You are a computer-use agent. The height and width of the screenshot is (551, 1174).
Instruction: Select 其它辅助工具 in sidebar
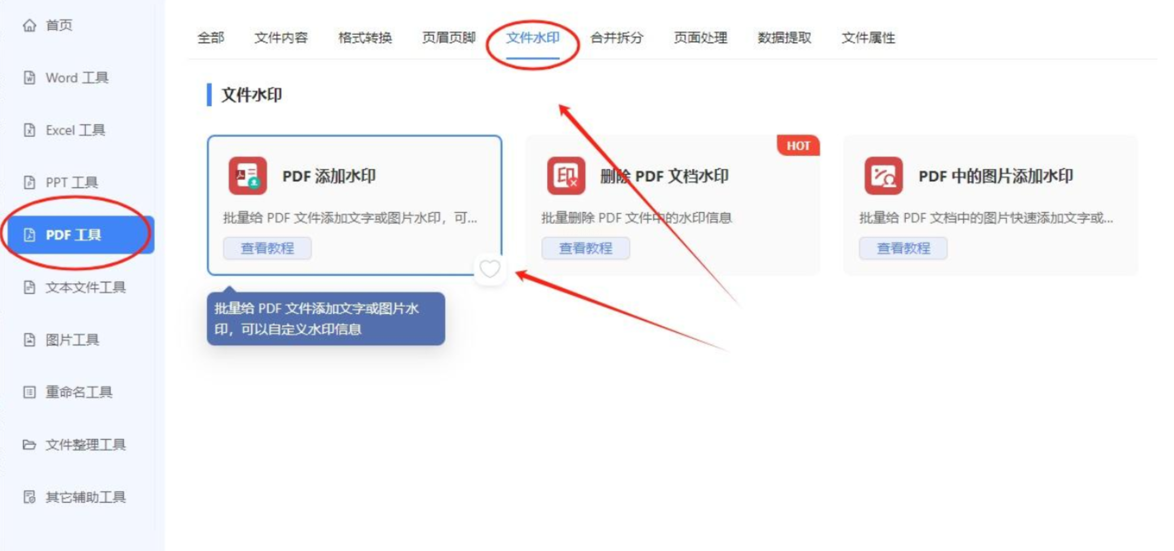click(x=85, y=497)
